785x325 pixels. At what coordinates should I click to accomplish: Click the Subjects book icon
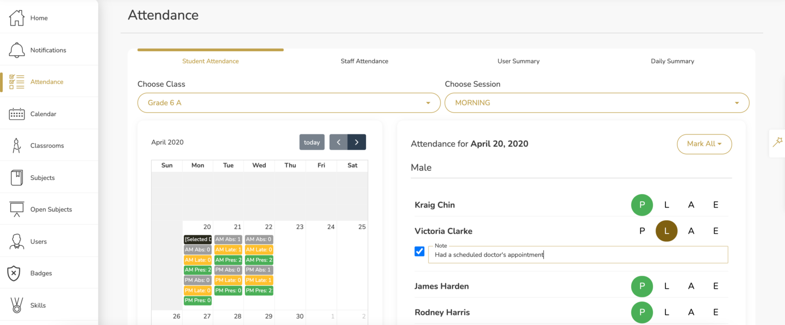(17, 178)
